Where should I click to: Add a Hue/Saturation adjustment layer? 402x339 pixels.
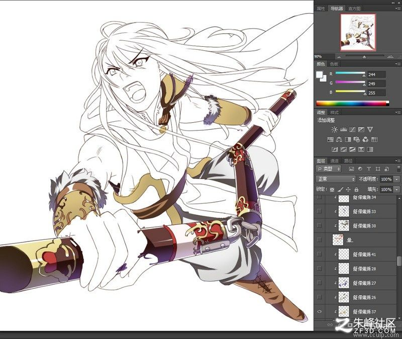pyautogui.click(x=330, y=139)
